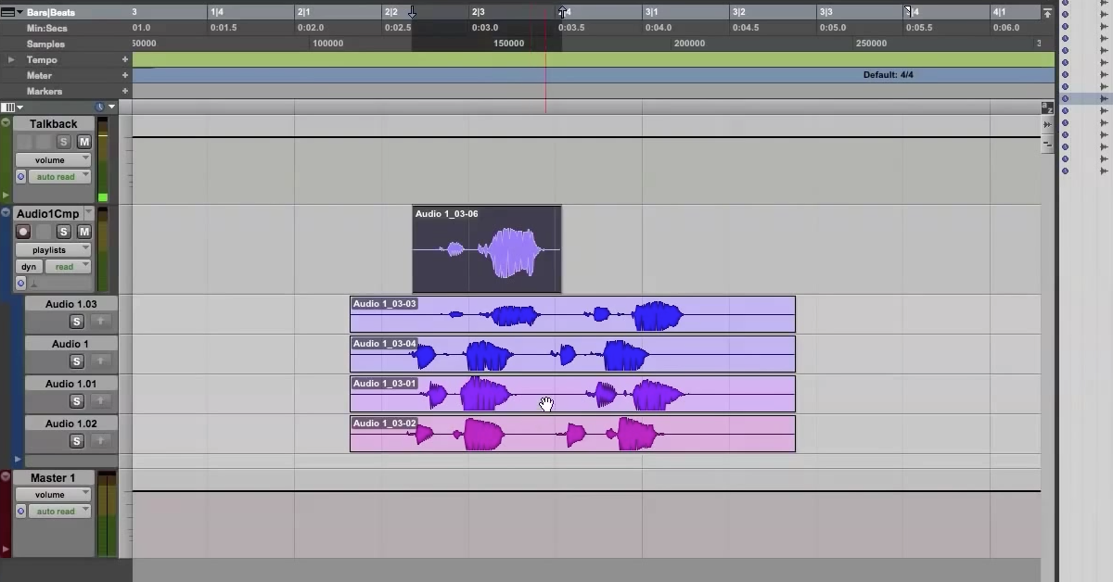The width and height of the screenshot is (1113, 582).
Task: Solo the Audio 1.03 playlist lane
Action: 77,322
